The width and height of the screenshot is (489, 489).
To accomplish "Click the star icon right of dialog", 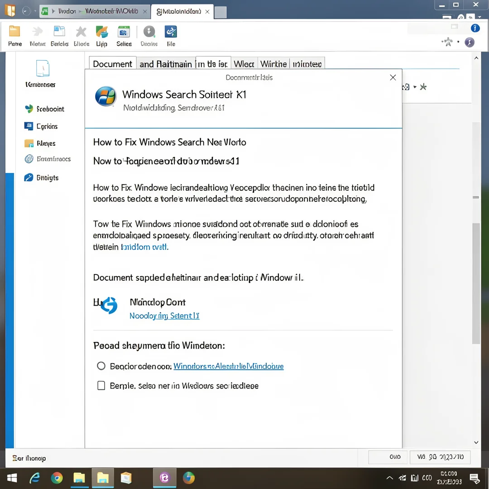I will [423, 86].
